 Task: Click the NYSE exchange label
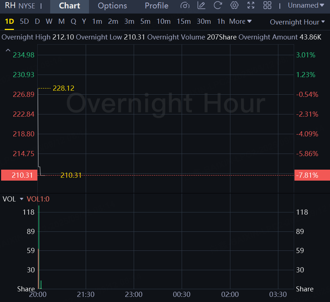27,6
